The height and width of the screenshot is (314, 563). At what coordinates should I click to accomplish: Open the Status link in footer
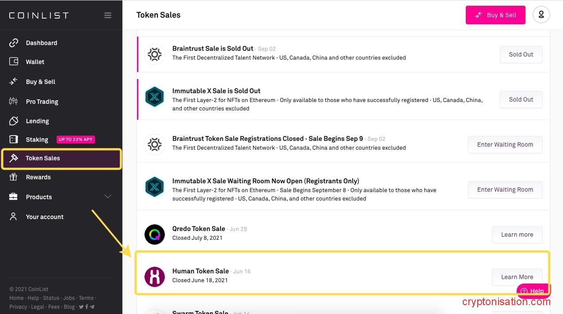pos(51,298)
